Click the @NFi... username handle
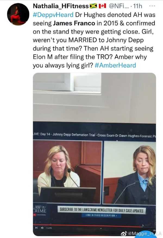The width and height of the screenshot is (163, 238). [118, 6]
